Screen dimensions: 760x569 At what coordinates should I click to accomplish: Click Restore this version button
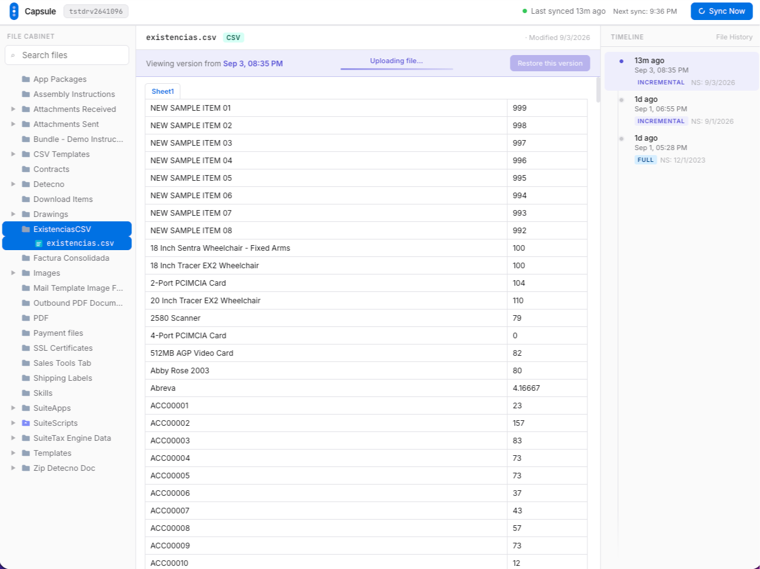[550, 63]
